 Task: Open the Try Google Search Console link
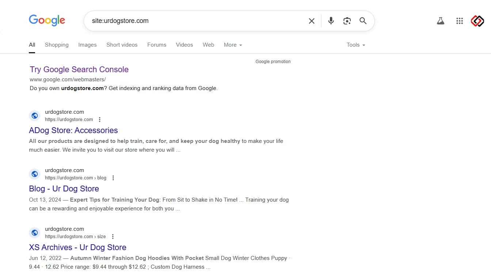click(79, 69)
